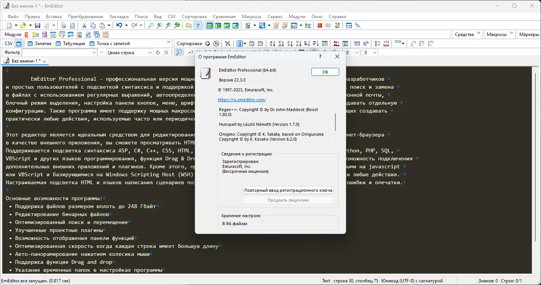Open the advanced filter magnifier icon
Viewport: 541px width, 285px height.
pyautogui.click(x=178, y=52)
